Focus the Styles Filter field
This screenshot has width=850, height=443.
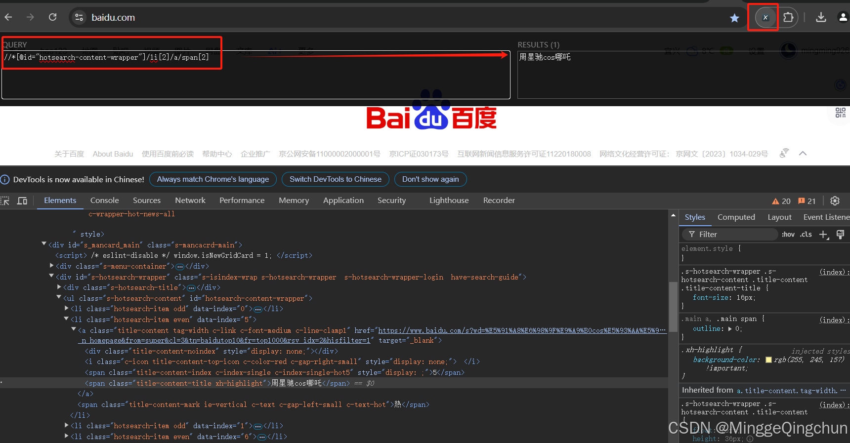tap(729, 235)
